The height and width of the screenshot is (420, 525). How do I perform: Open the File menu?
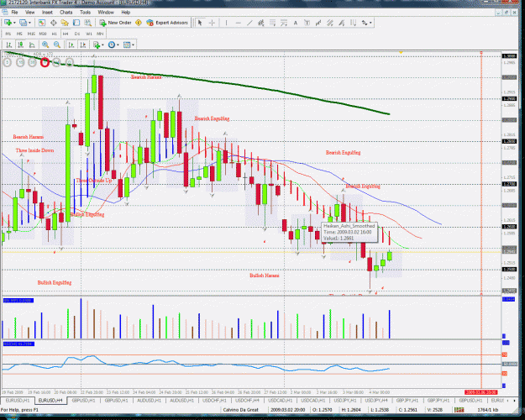pos(14,12)
